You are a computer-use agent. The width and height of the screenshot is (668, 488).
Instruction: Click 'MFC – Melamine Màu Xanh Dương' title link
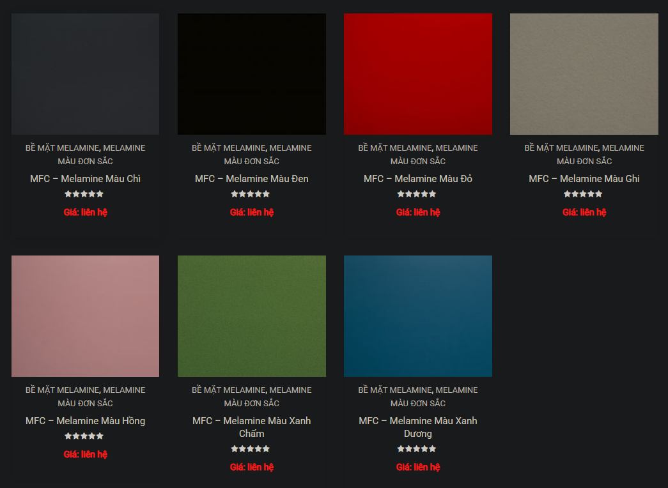point(417,427)
